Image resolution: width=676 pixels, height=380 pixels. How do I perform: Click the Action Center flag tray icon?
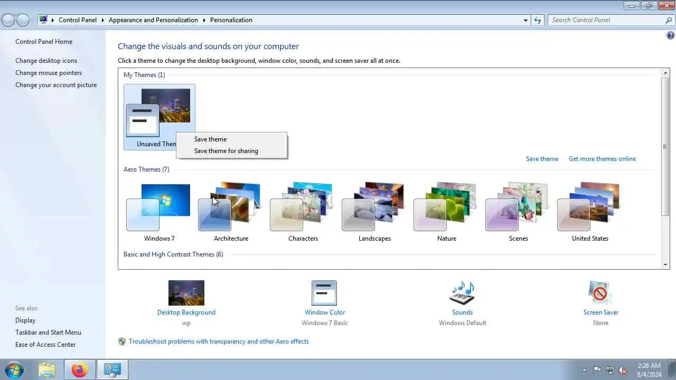(x=597, y=370)
